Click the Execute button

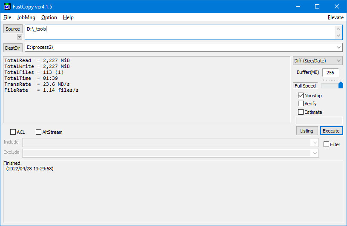coord(331,131)
